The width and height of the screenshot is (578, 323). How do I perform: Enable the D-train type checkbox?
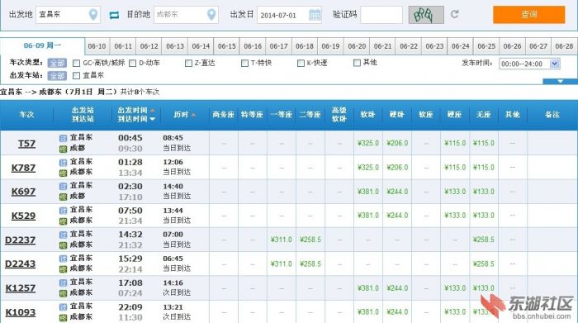point(133,64)
